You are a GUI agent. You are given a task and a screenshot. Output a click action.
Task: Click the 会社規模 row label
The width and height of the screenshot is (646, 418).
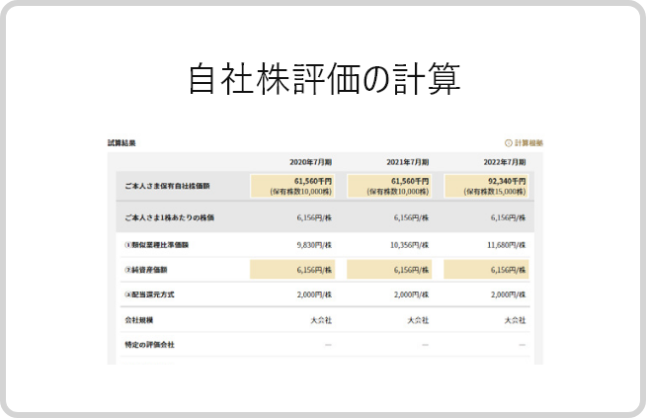coord(139,320)
